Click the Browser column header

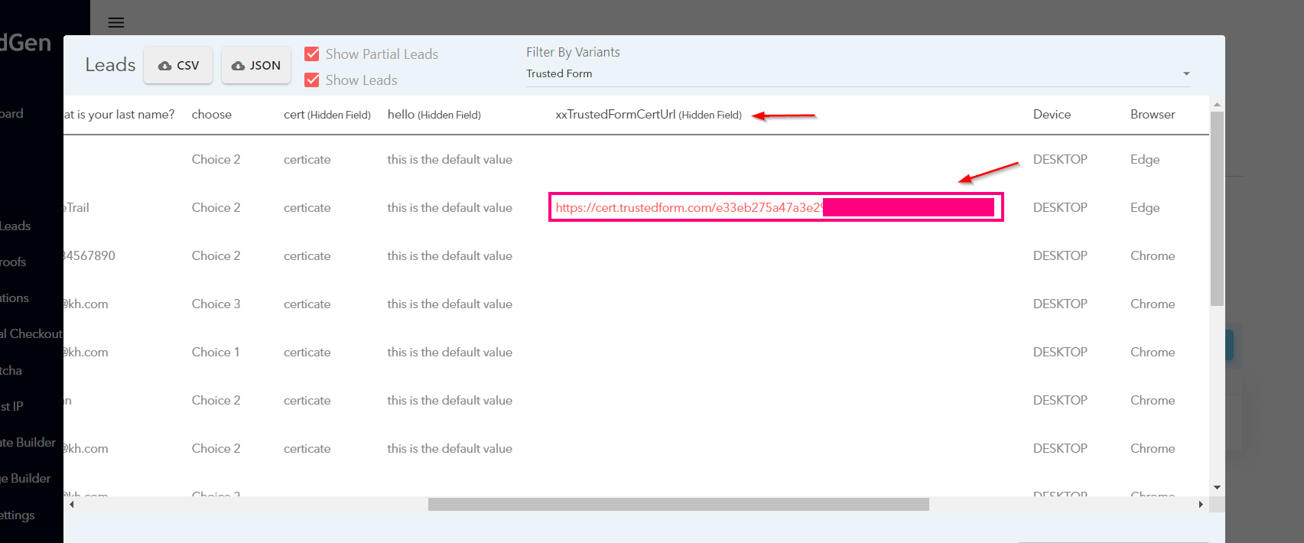click(1153, 114)
